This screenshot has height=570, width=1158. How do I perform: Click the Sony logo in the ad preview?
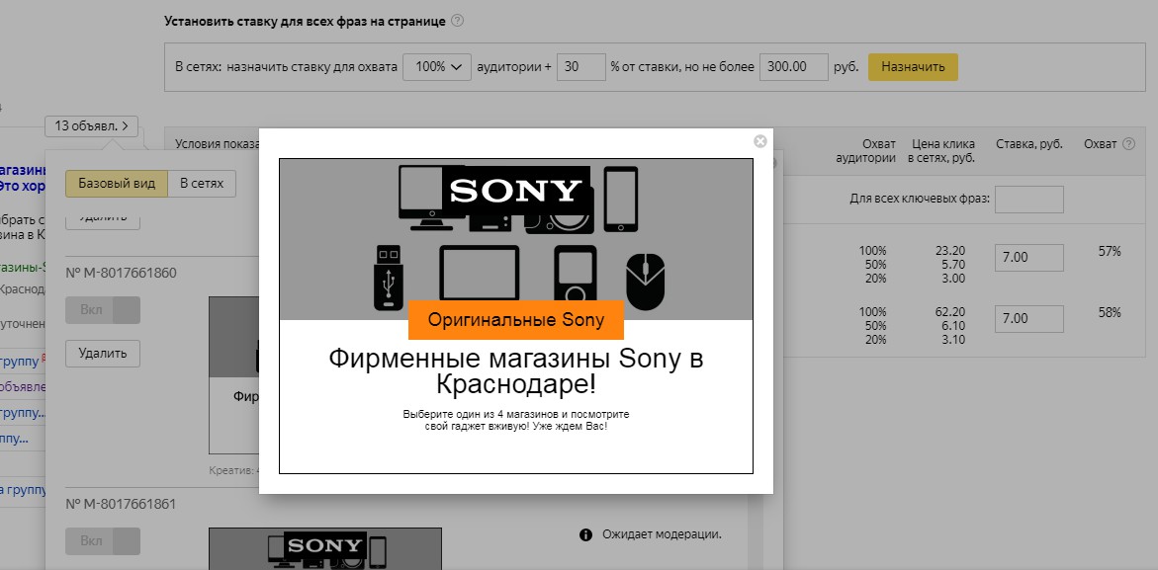click(x=515, y=191)
